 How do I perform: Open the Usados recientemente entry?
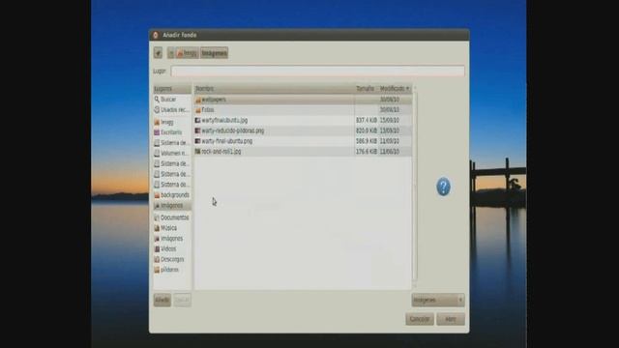click(x=172, y=109)
